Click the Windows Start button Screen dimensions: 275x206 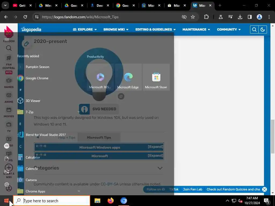click(x=6, y=201)
